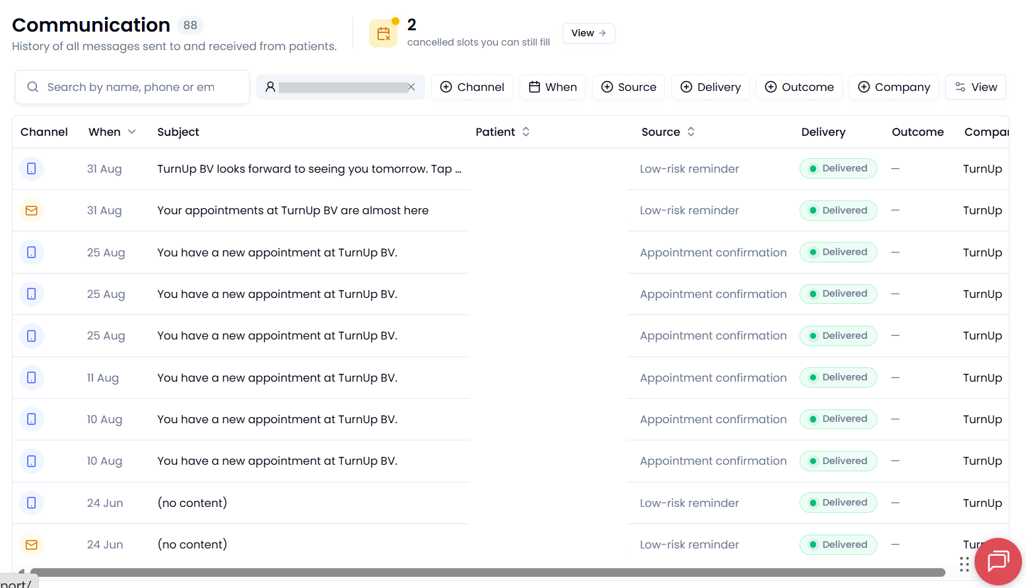Click 'Appointment confirmation' in the 11 Aug row
This screenshot has width=1026, height=588.
[x=713, y=378]
